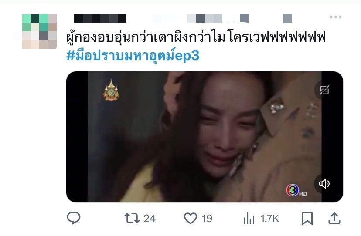Share the tweet via upload arrow icon
This screenshot has width=361, height=236.
coord(334,218)
